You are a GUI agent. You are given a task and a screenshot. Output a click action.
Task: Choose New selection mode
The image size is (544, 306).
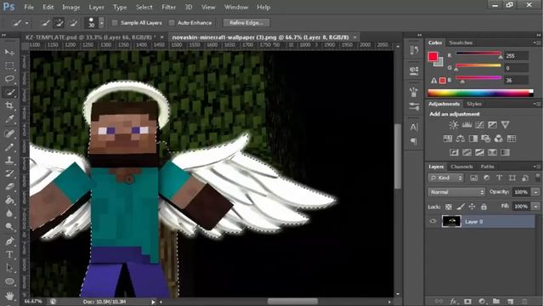(x=45, y=23)
